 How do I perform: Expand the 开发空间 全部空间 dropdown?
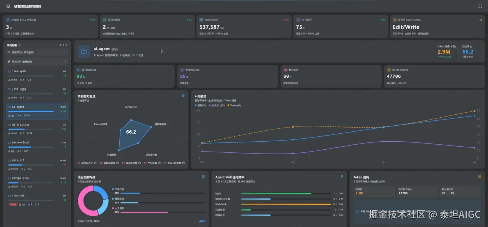[37, 61]
